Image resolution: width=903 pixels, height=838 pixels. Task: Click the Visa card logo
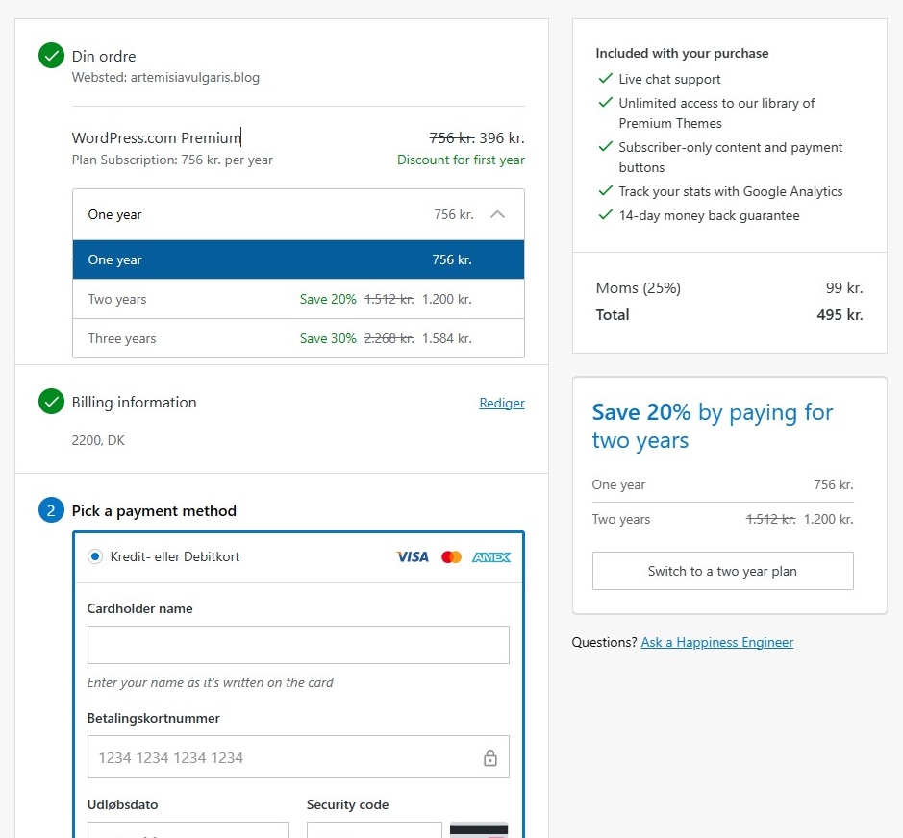point(413,556)
